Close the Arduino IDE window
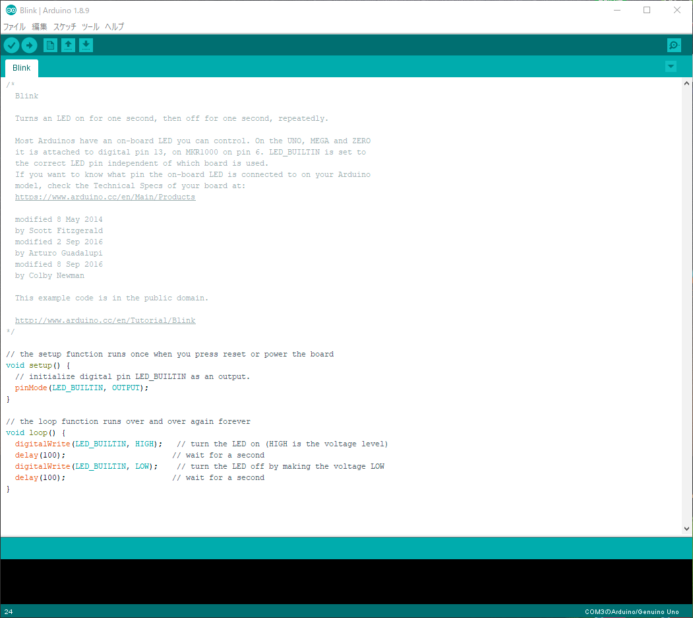 pos(677,10)
